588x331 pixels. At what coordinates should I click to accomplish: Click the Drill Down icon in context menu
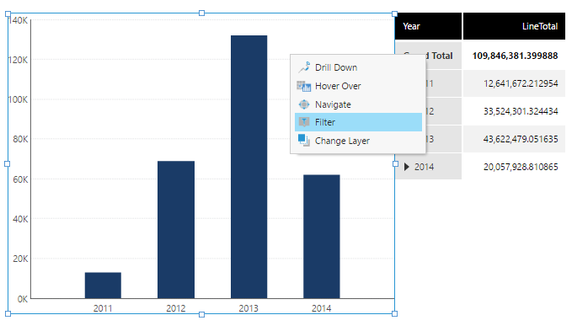click(x=304, y=67)
